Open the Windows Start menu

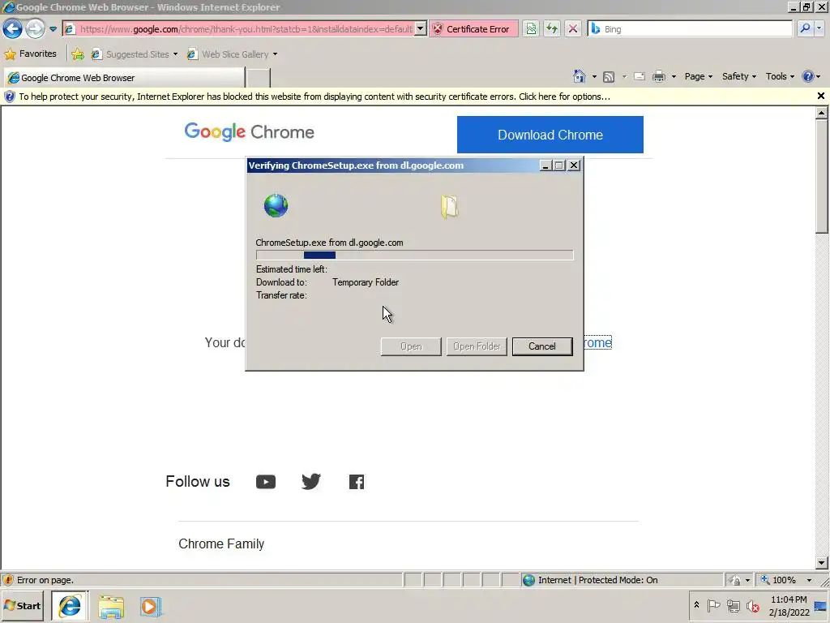click(22, 605)
